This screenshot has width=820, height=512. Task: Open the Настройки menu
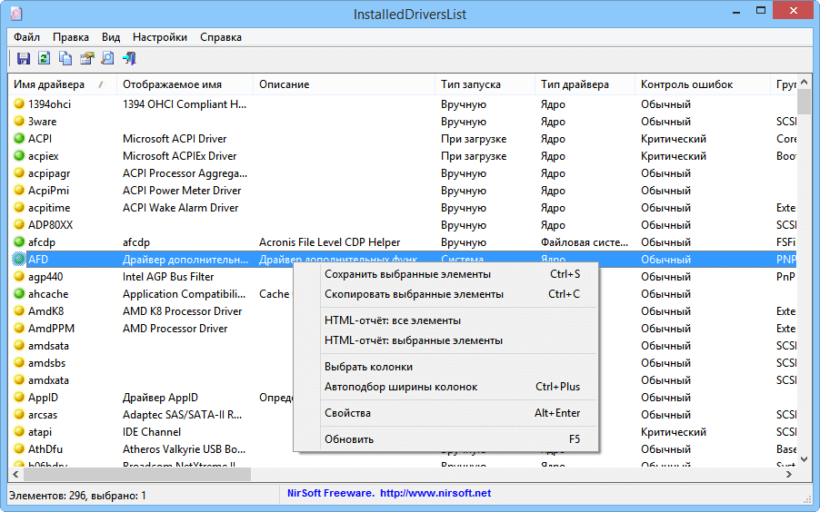pos(160,37)
